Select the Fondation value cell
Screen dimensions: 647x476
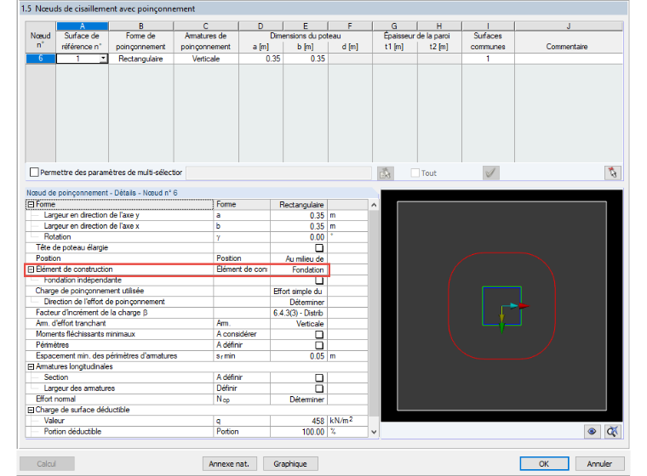point(299,269)
